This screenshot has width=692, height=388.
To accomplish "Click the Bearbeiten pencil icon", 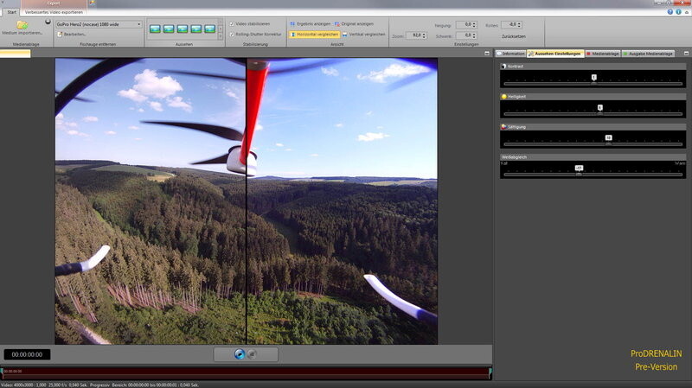I will [x=60, y=34].
